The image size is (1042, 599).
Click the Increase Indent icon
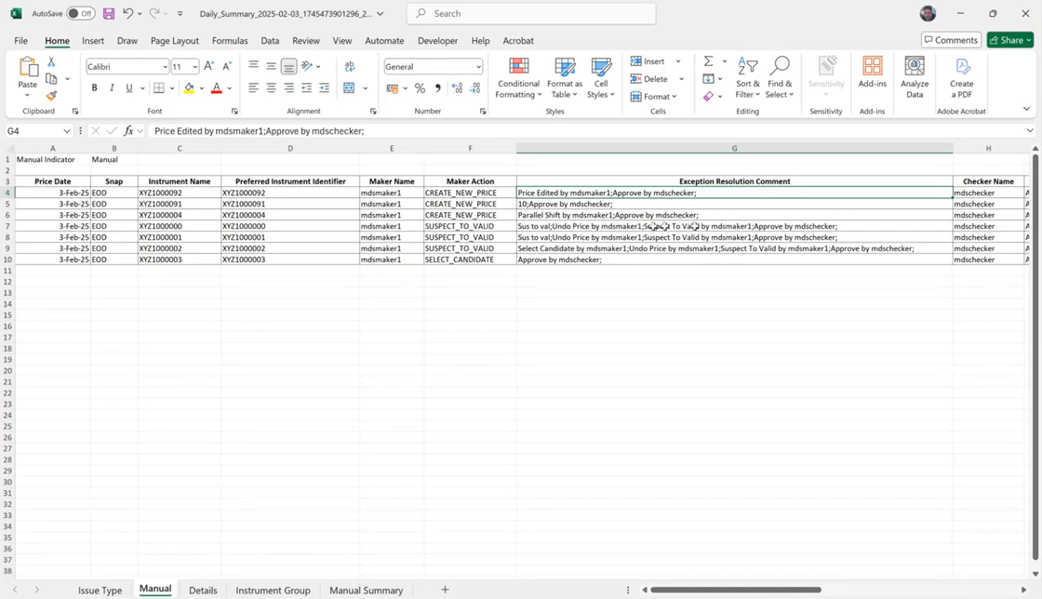pyautogui.click(x=324, y=87)
